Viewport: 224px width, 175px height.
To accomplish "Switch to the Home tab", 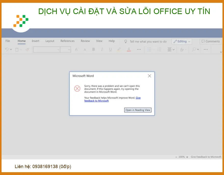I will click(22, 41).
